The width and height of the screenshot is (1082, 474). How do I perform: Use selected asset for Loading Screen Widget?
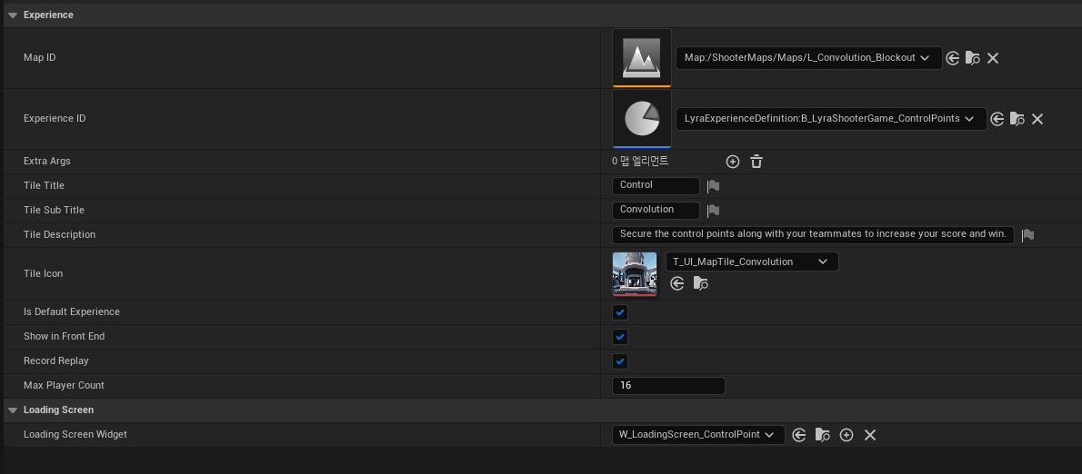click(799, 435)
